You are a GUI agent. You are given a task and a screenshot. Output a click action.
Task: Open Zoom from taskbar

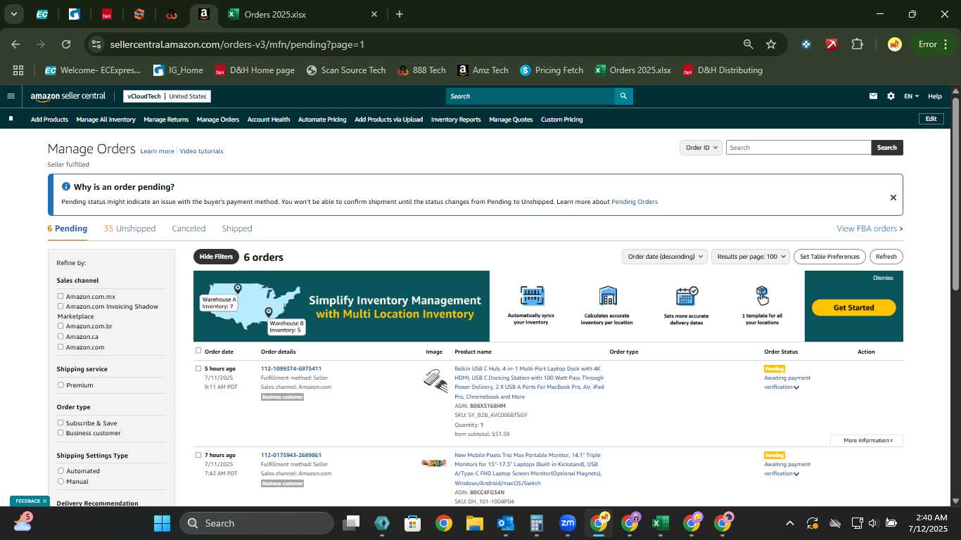coord(567,523)
